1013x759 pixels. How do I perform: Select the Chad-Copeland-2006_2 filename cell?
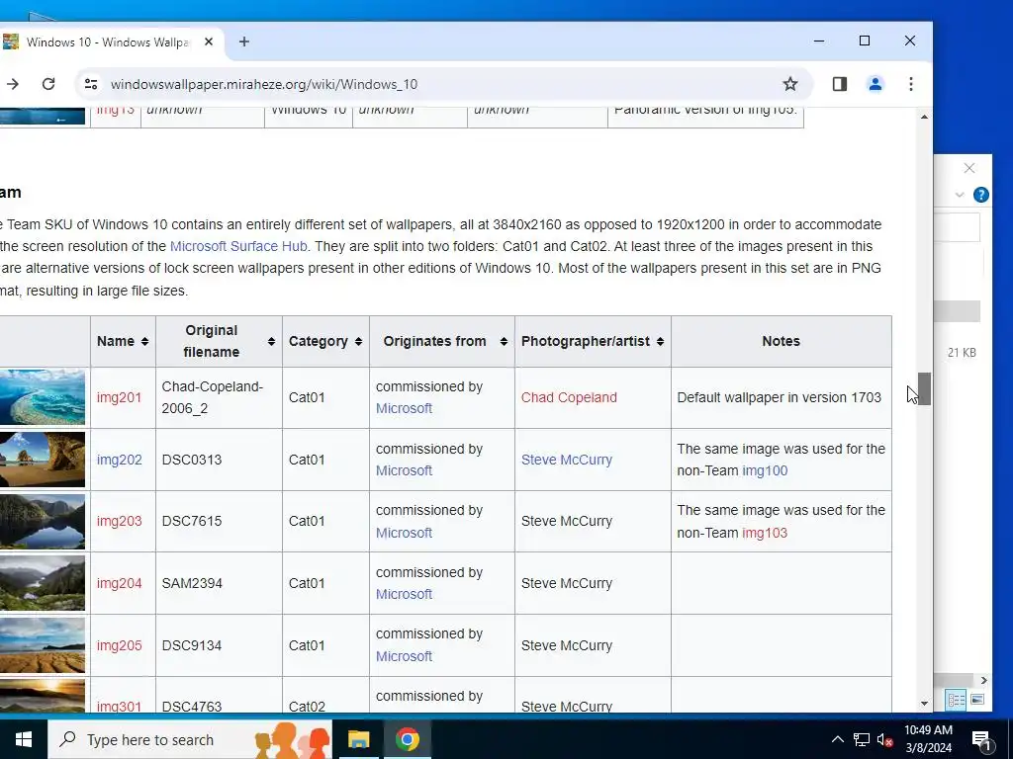click(219, 397)
